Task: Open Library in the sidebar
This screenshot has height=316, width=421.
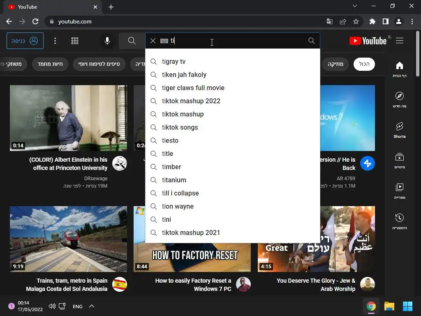Action: click(x=400, y=191)
